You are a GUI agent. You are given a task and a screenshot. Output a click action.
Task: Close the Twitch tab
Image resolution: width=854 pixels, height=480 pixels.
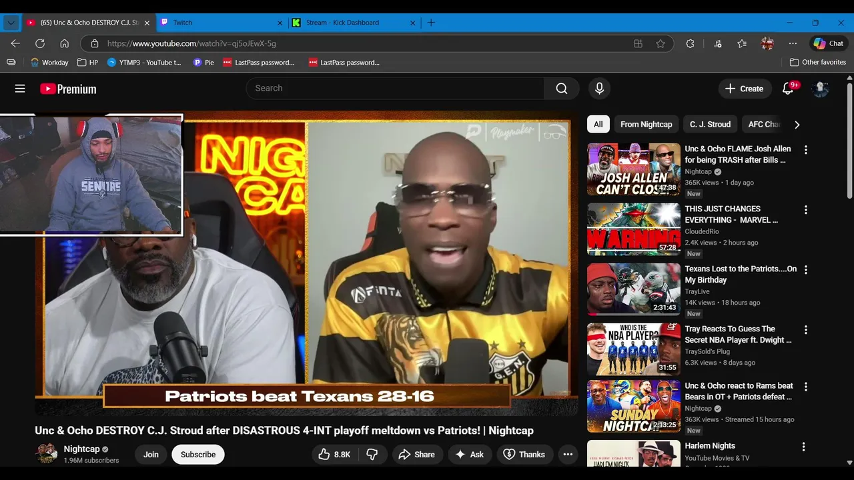coord(280,23)
